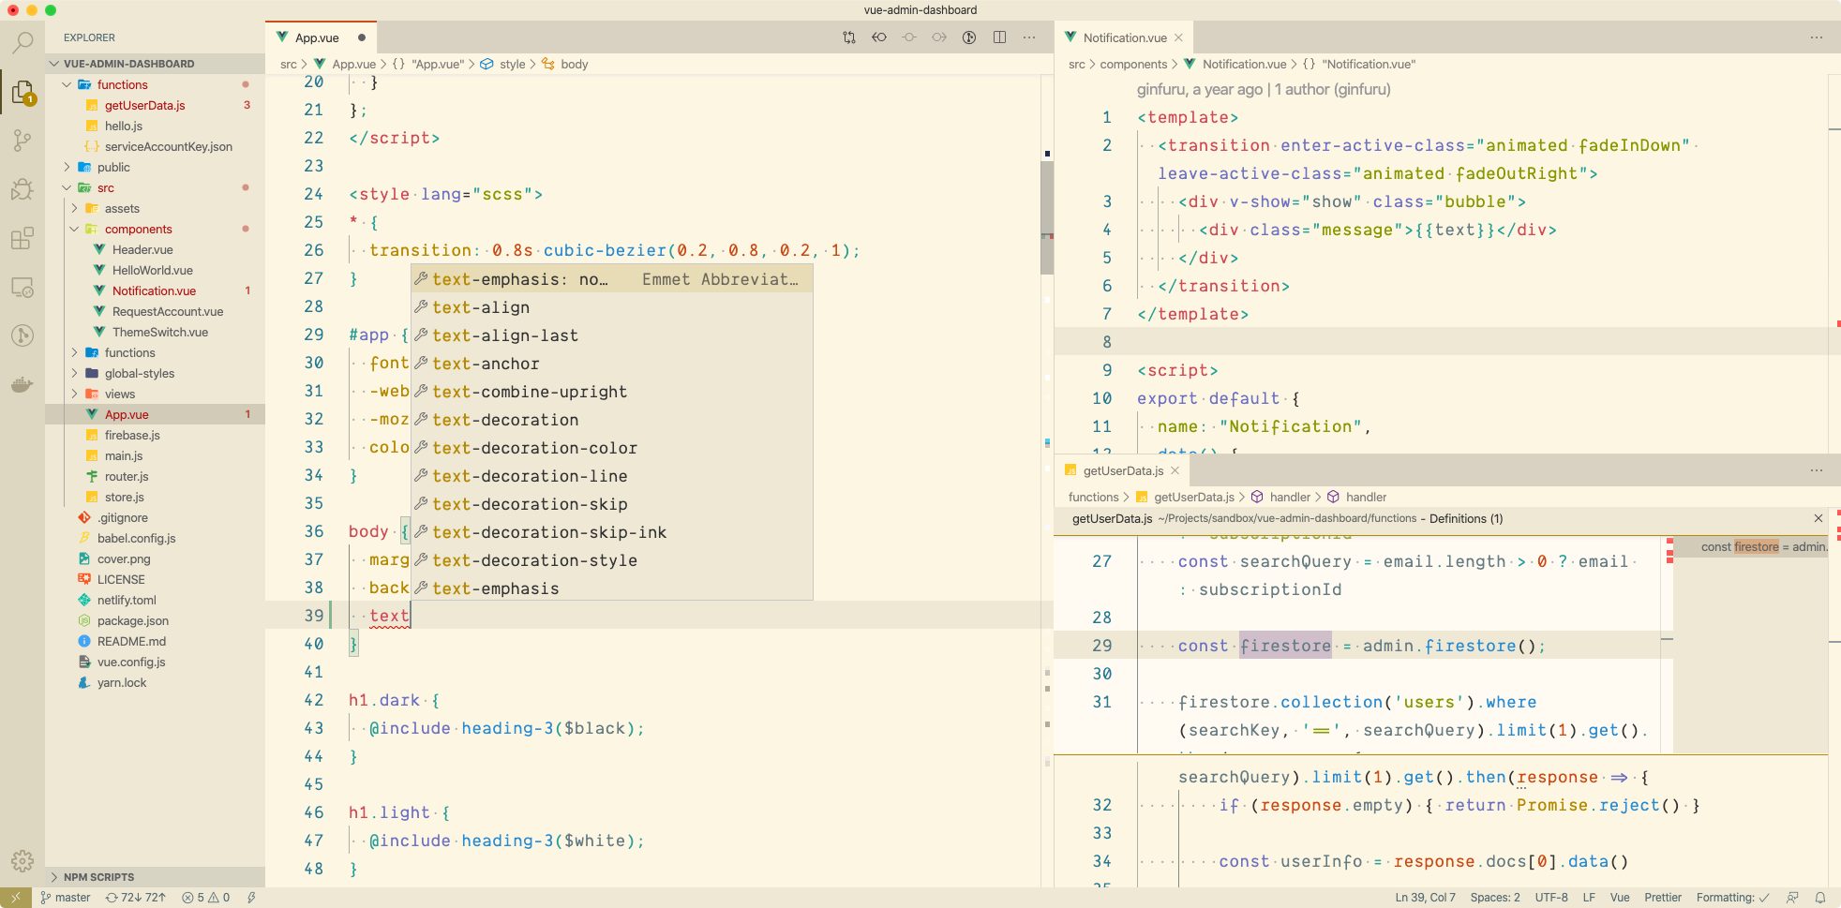The image size is (1841, 908).
Task: Collapse the components folder
Action: [138, 230]
